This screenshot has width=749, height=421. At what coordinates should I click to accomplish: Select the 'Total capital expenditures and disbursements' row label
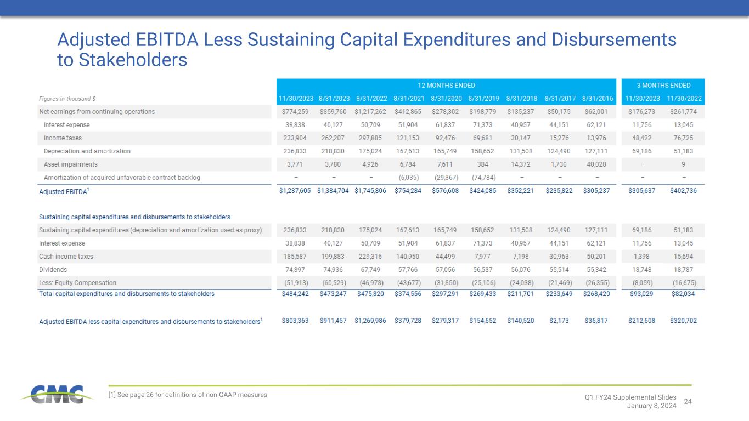click(x=127, y=294)
